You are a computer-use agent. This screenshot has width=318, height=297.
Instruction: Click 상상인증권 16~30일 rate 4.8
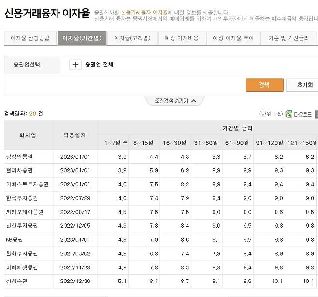tap(185, 157)
